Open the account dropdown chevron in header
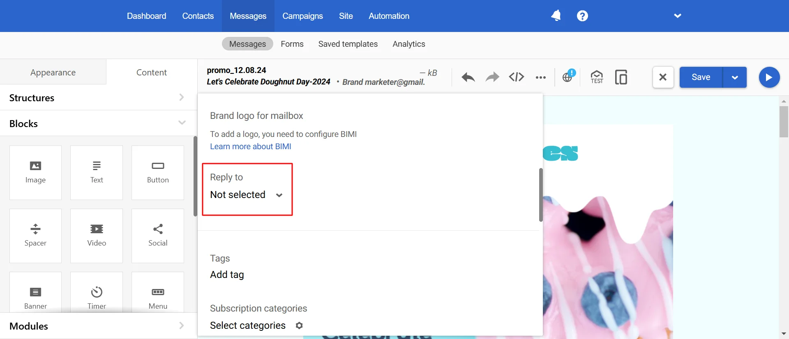This screenshot has height=339, width=789. coord(678,16)
